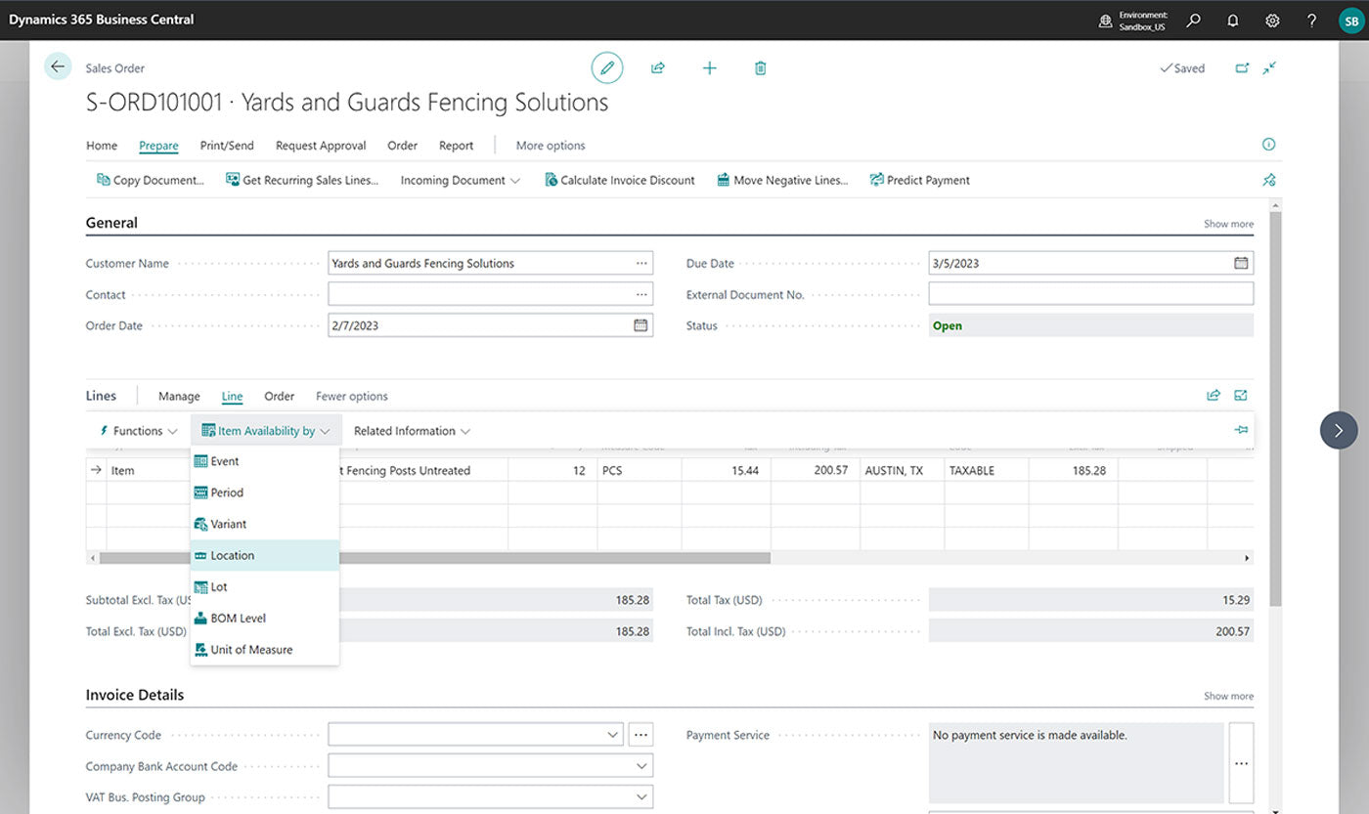Go to next record with arrow
Viewport: 1369px width, 814px height.
(x=1339, y=430)
